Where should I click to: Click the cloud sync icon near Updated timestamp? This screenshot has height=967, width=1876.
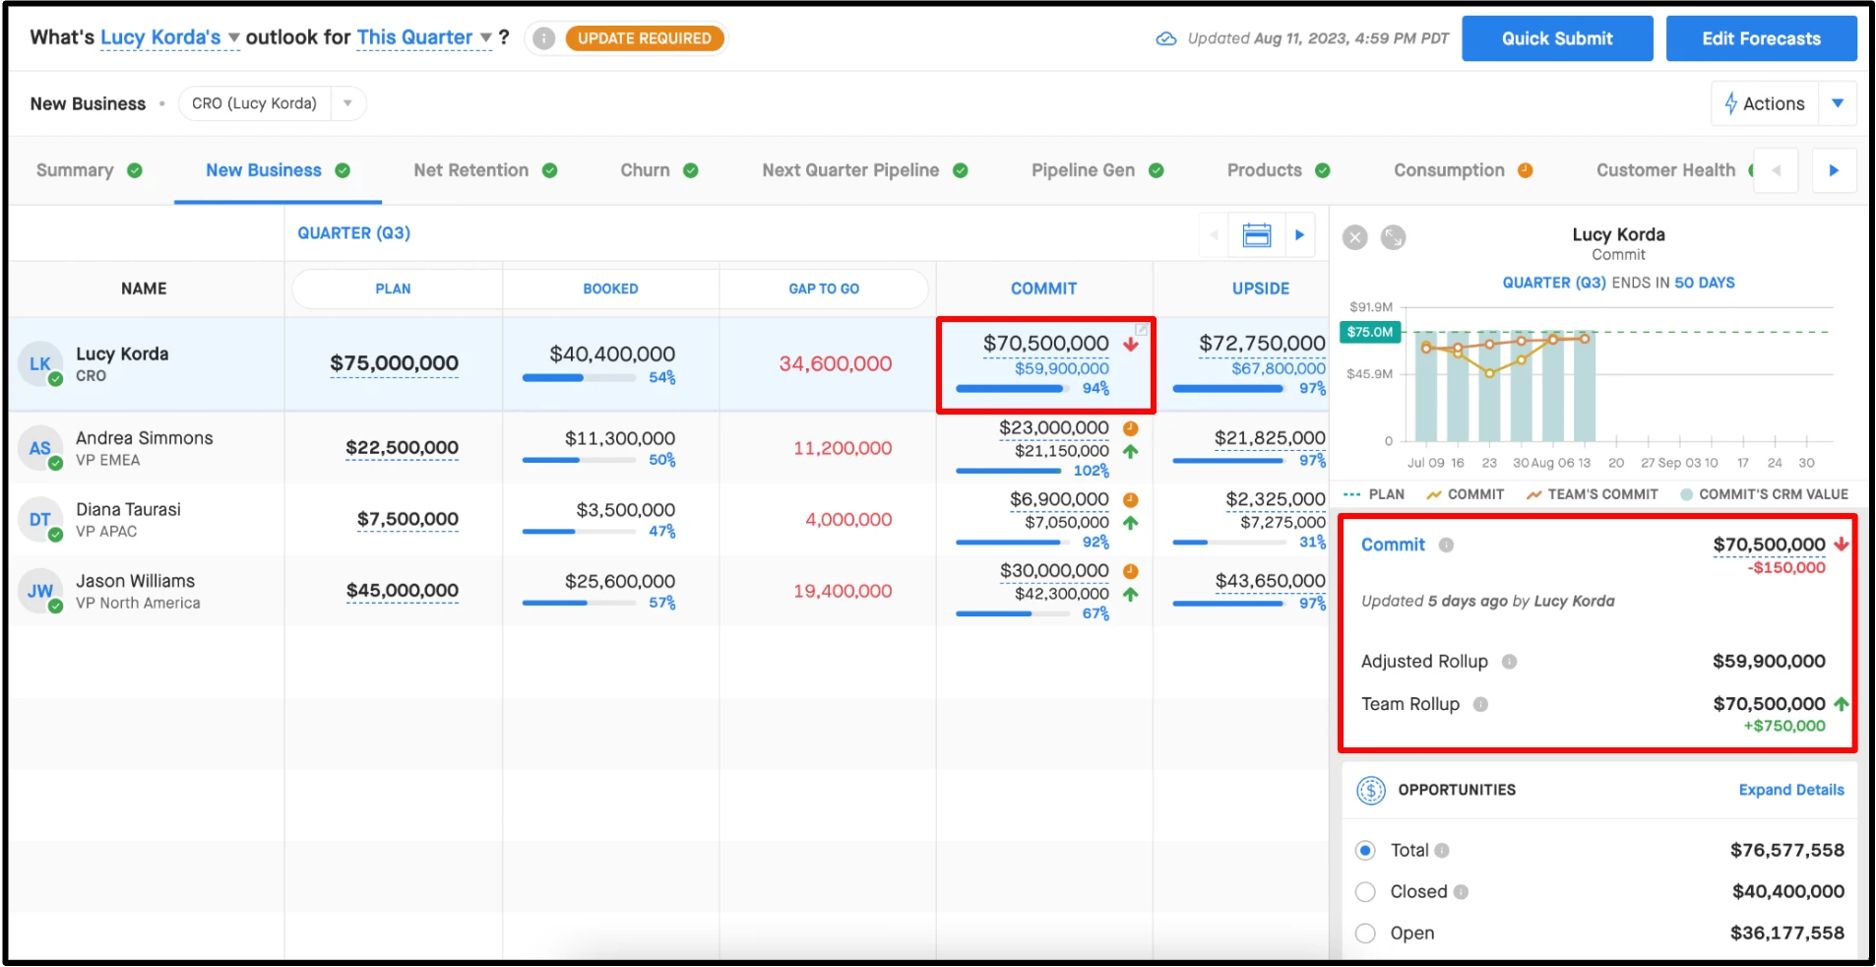pyautogui.click(x=1166, y=38)
